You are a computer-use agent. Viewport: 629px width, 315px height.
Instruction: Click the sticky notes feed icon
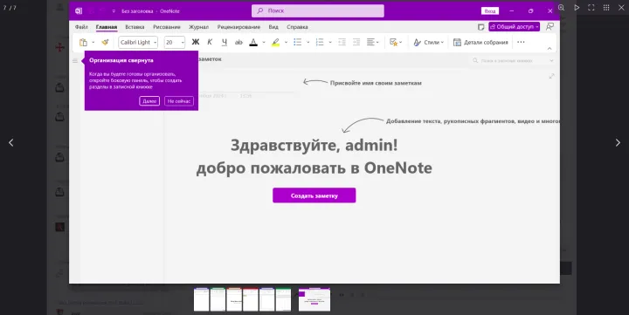[x=481, y=27]
